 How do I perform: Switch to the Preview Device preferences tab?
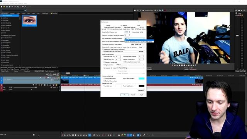point(114,29)
